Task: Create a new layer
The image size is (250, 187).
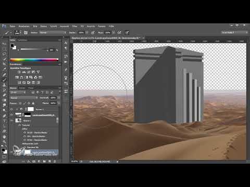Action: tap(49, 162)
